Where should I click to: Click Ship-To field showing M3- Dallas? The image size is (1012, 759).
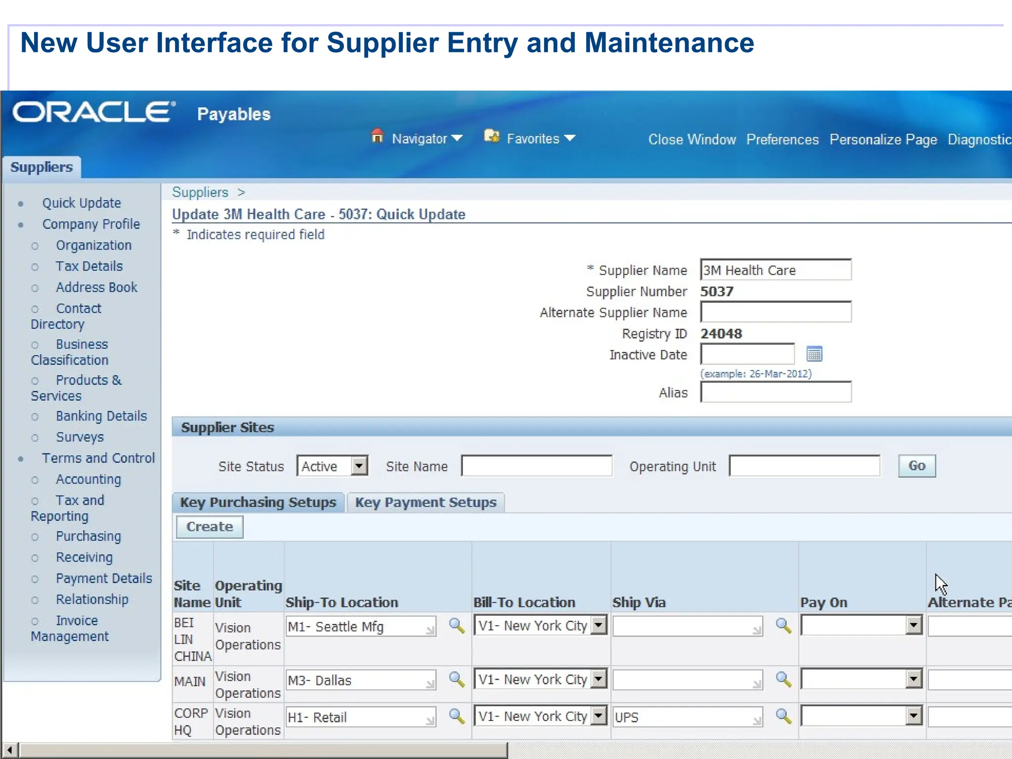(x=361, y=680)
